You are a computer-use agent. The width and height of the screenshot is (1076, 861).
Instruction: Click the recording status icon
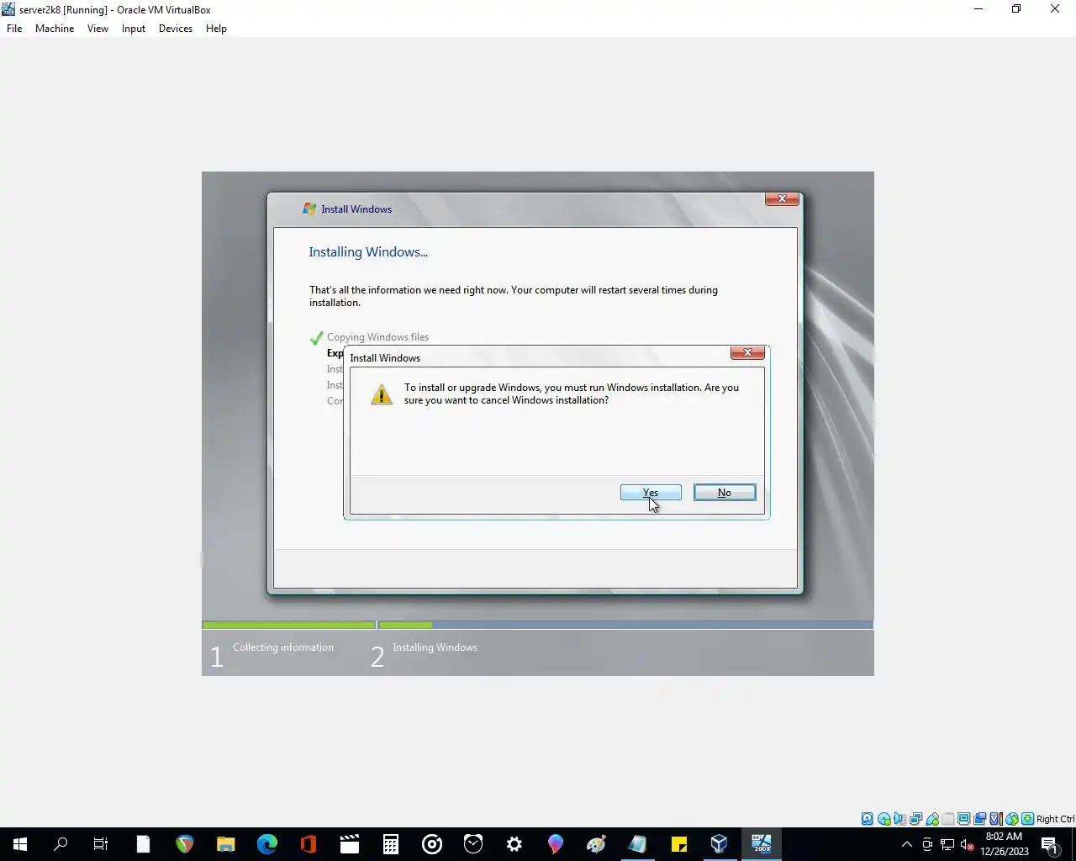click(x=980, y=819)
